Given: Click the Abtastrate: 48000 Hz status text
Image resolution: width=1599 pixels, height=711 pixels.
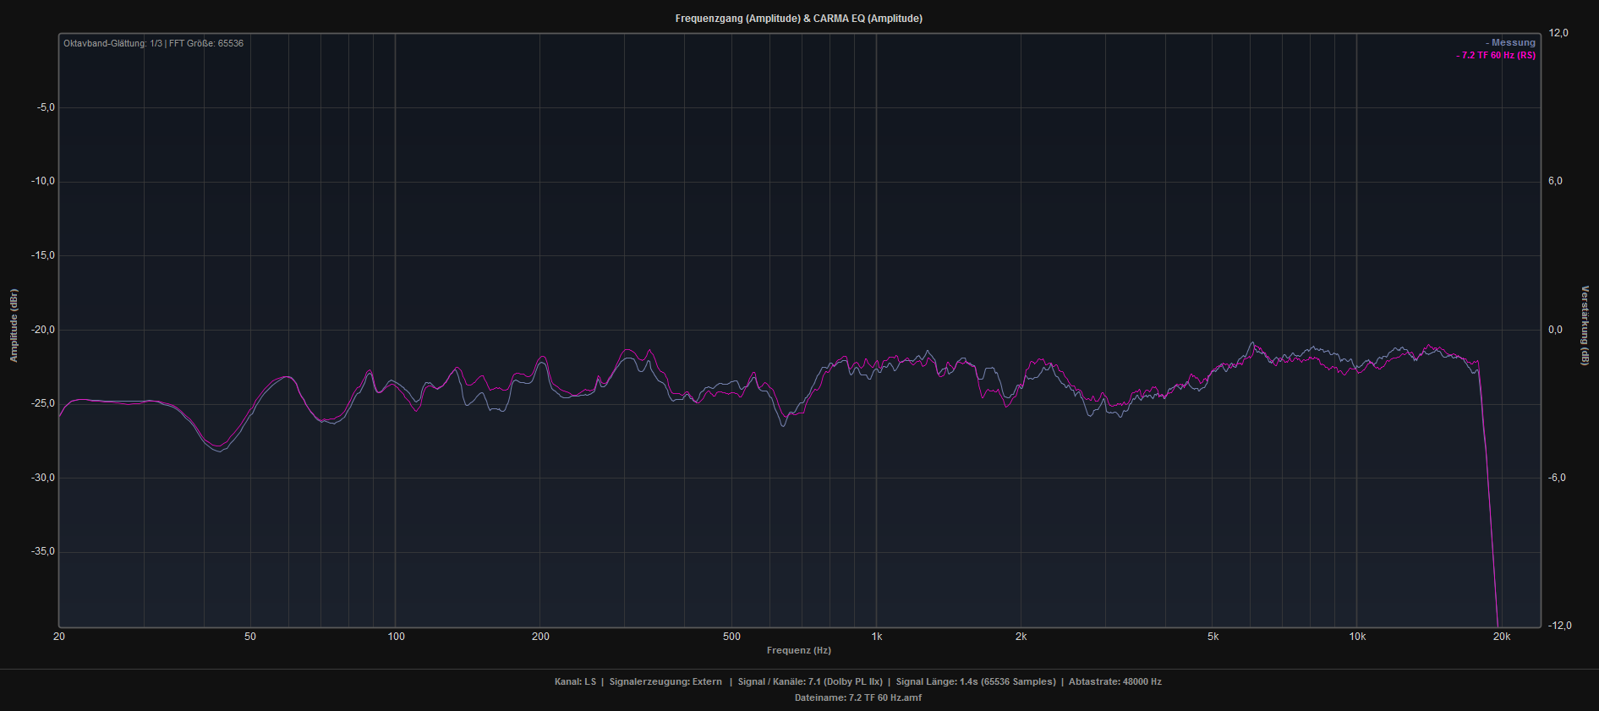Looking at the screenshot, I should point(1114,681).
